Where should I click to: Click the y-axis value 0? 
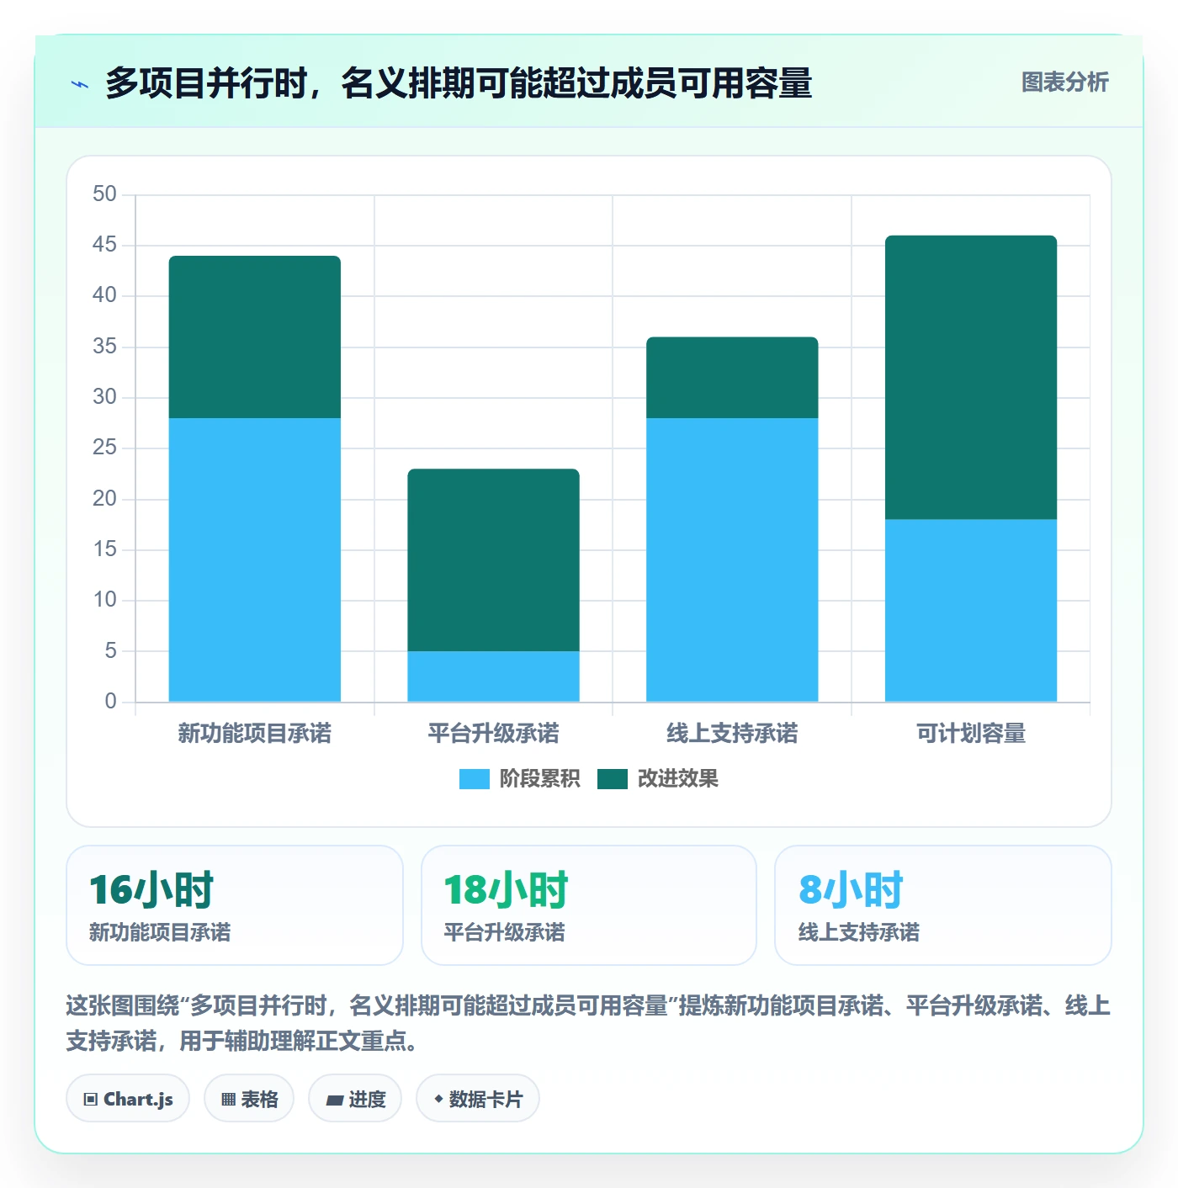(x=110, y=702)
